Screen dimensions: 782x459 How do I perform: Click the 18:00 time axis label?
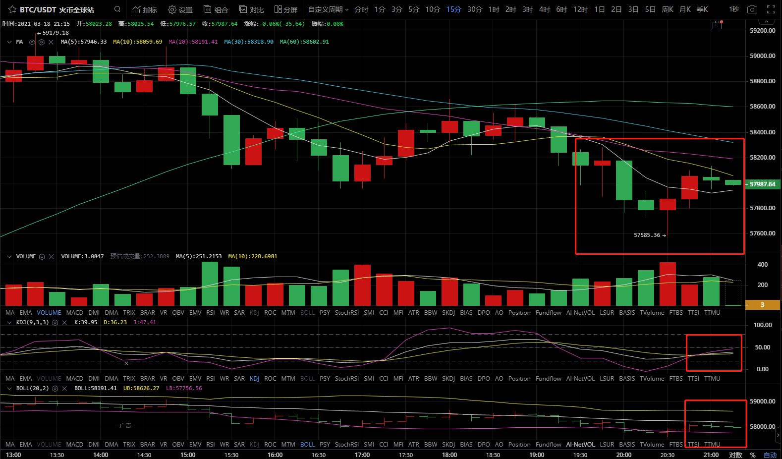449,455
